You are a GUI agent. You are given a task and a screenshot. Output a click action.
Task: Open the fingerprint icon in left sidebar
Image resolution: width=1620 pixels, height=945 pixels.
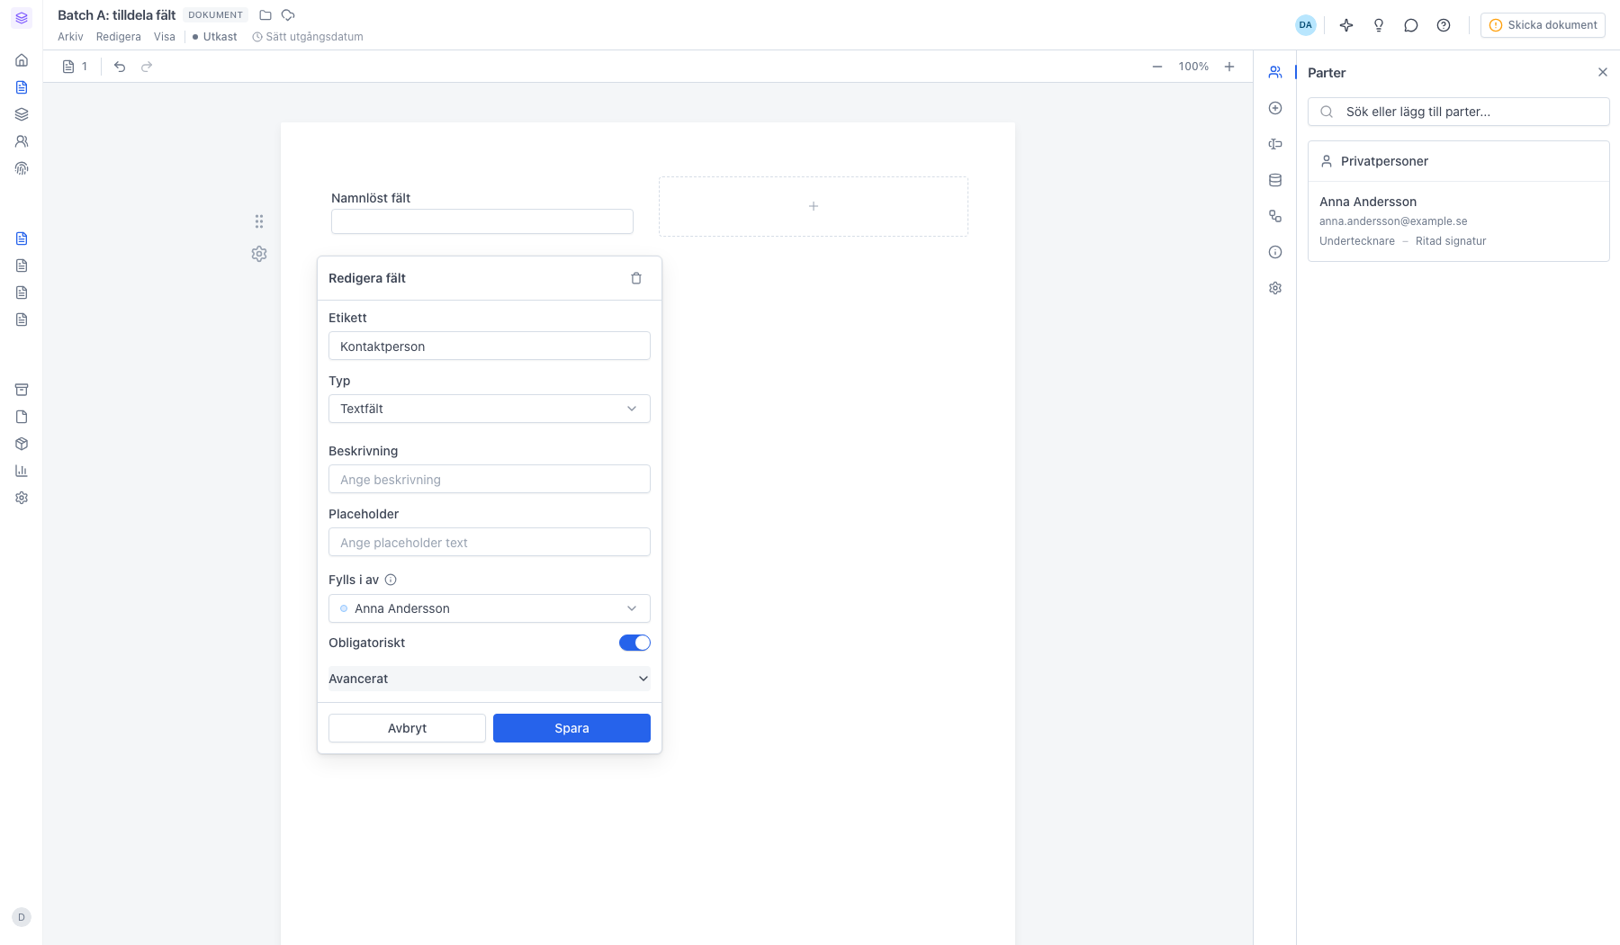pos(22,168)
